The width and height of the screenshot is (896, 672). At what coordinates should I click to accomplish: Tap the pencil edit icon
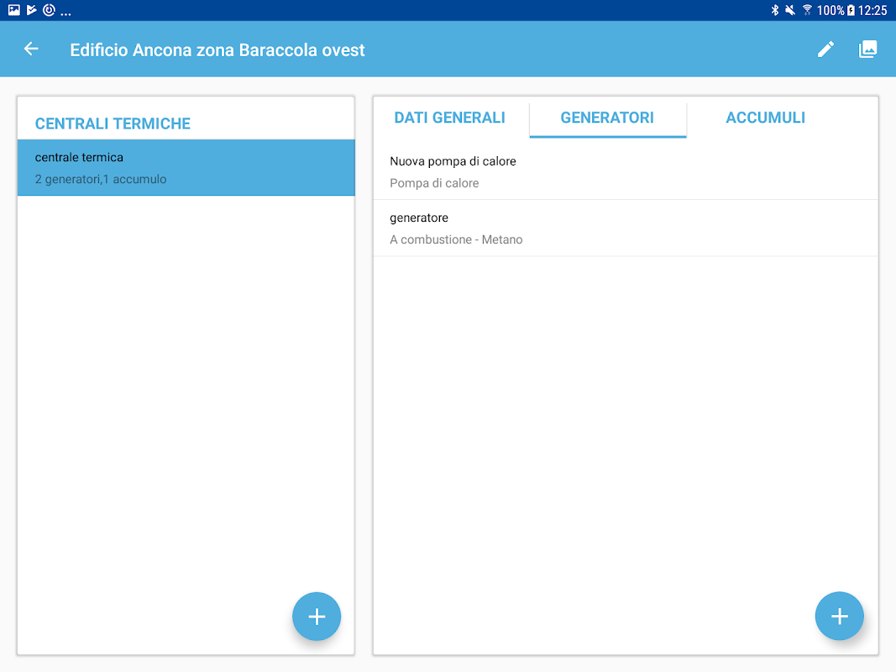click(825, 50)
